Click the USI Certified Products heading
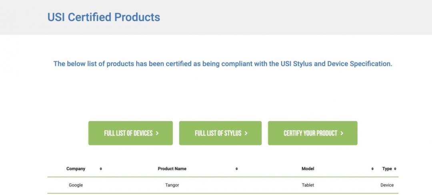Viewport: 432px width, 195px height. coord(104,17)
